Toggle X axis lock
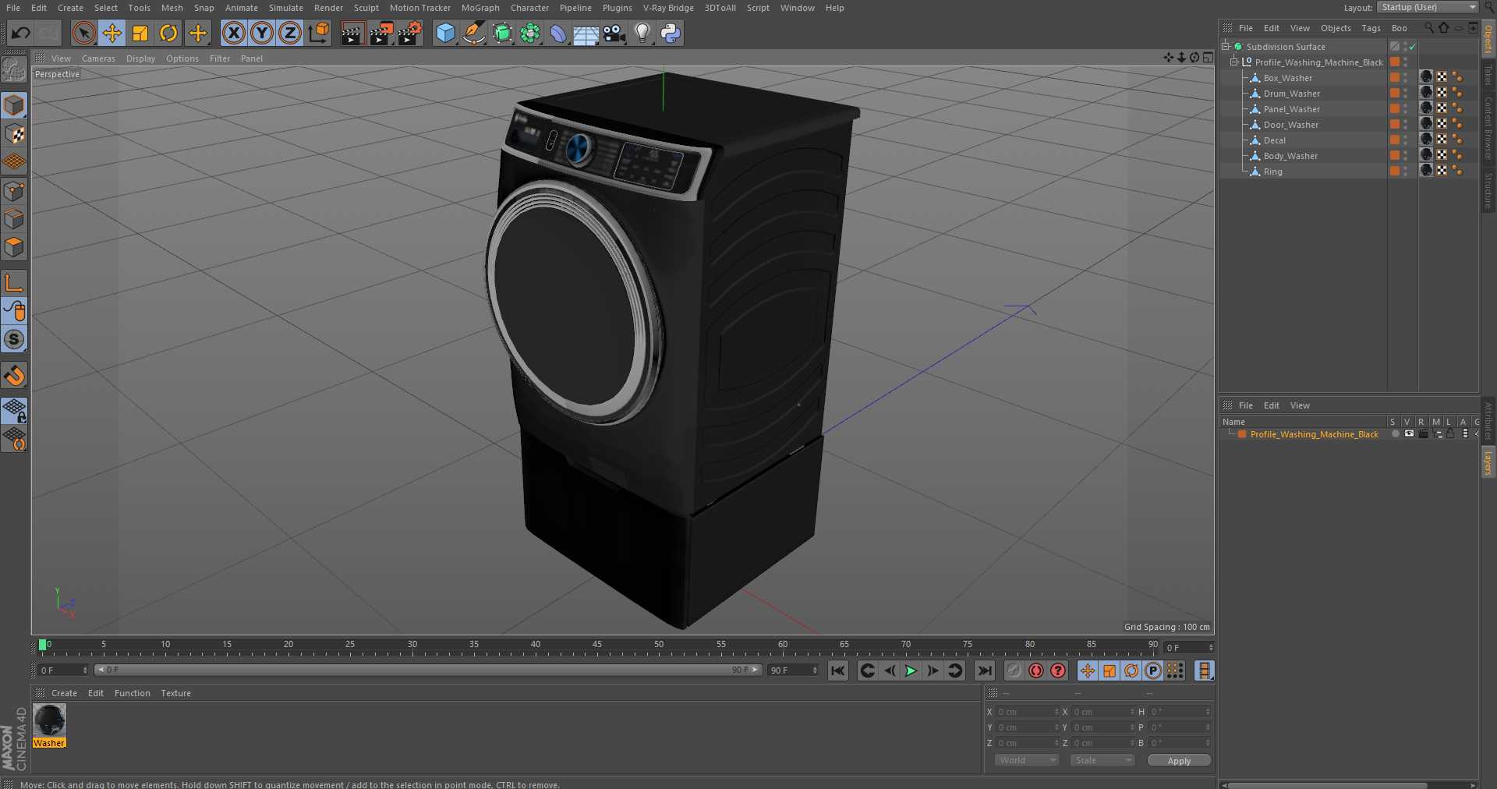The image size is (1497, 789). [x=233, y=33]
